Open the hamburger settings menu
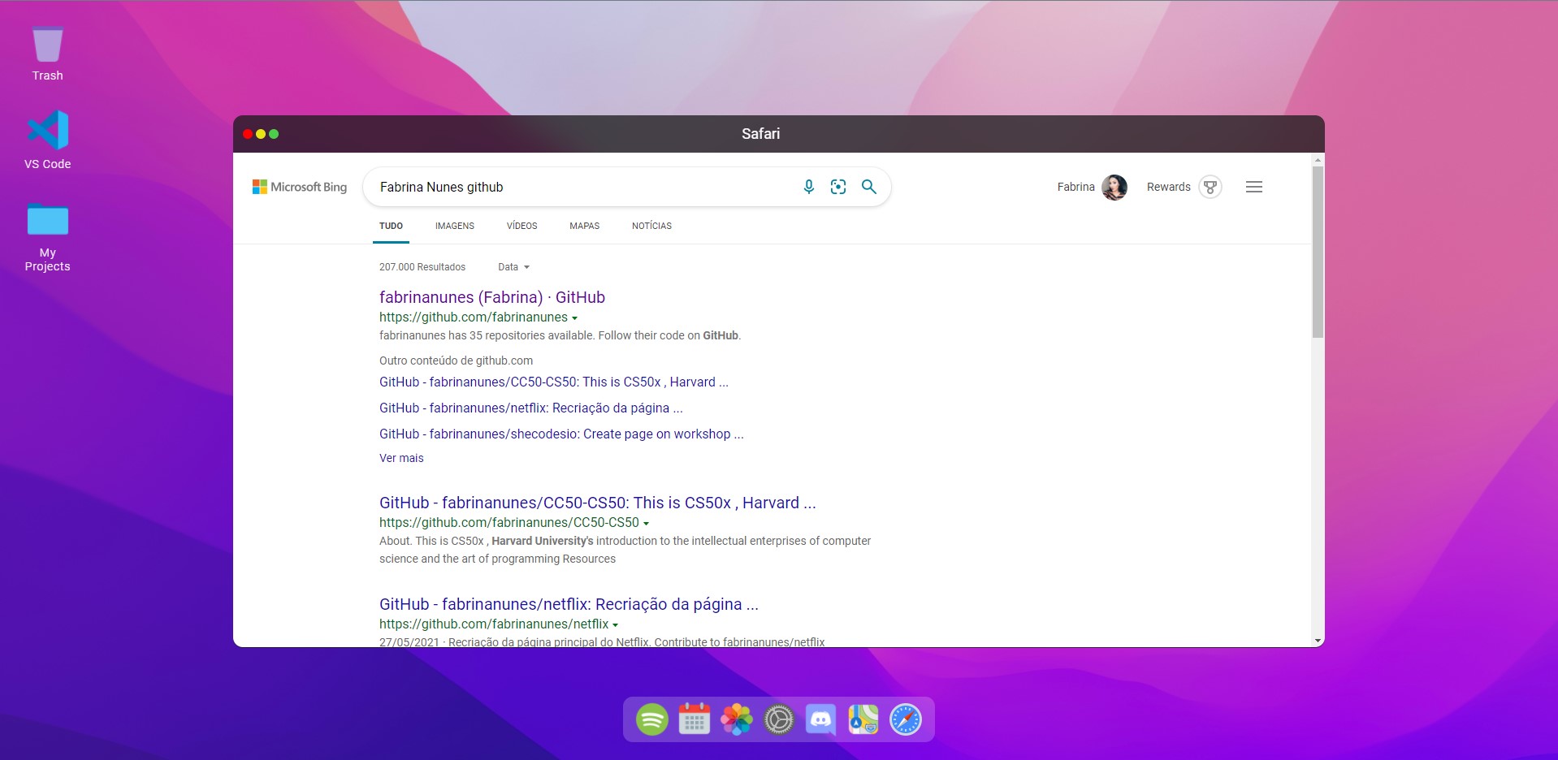The width and height of the screenshot is (1558, 760). (1253, 187)
